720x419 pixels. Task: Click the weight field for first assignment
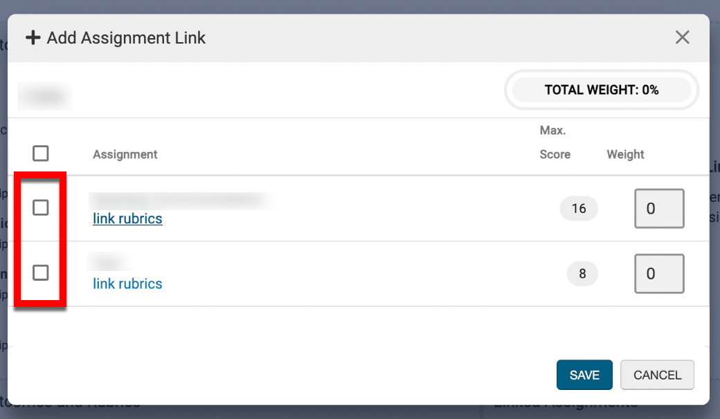pos(659,208)
